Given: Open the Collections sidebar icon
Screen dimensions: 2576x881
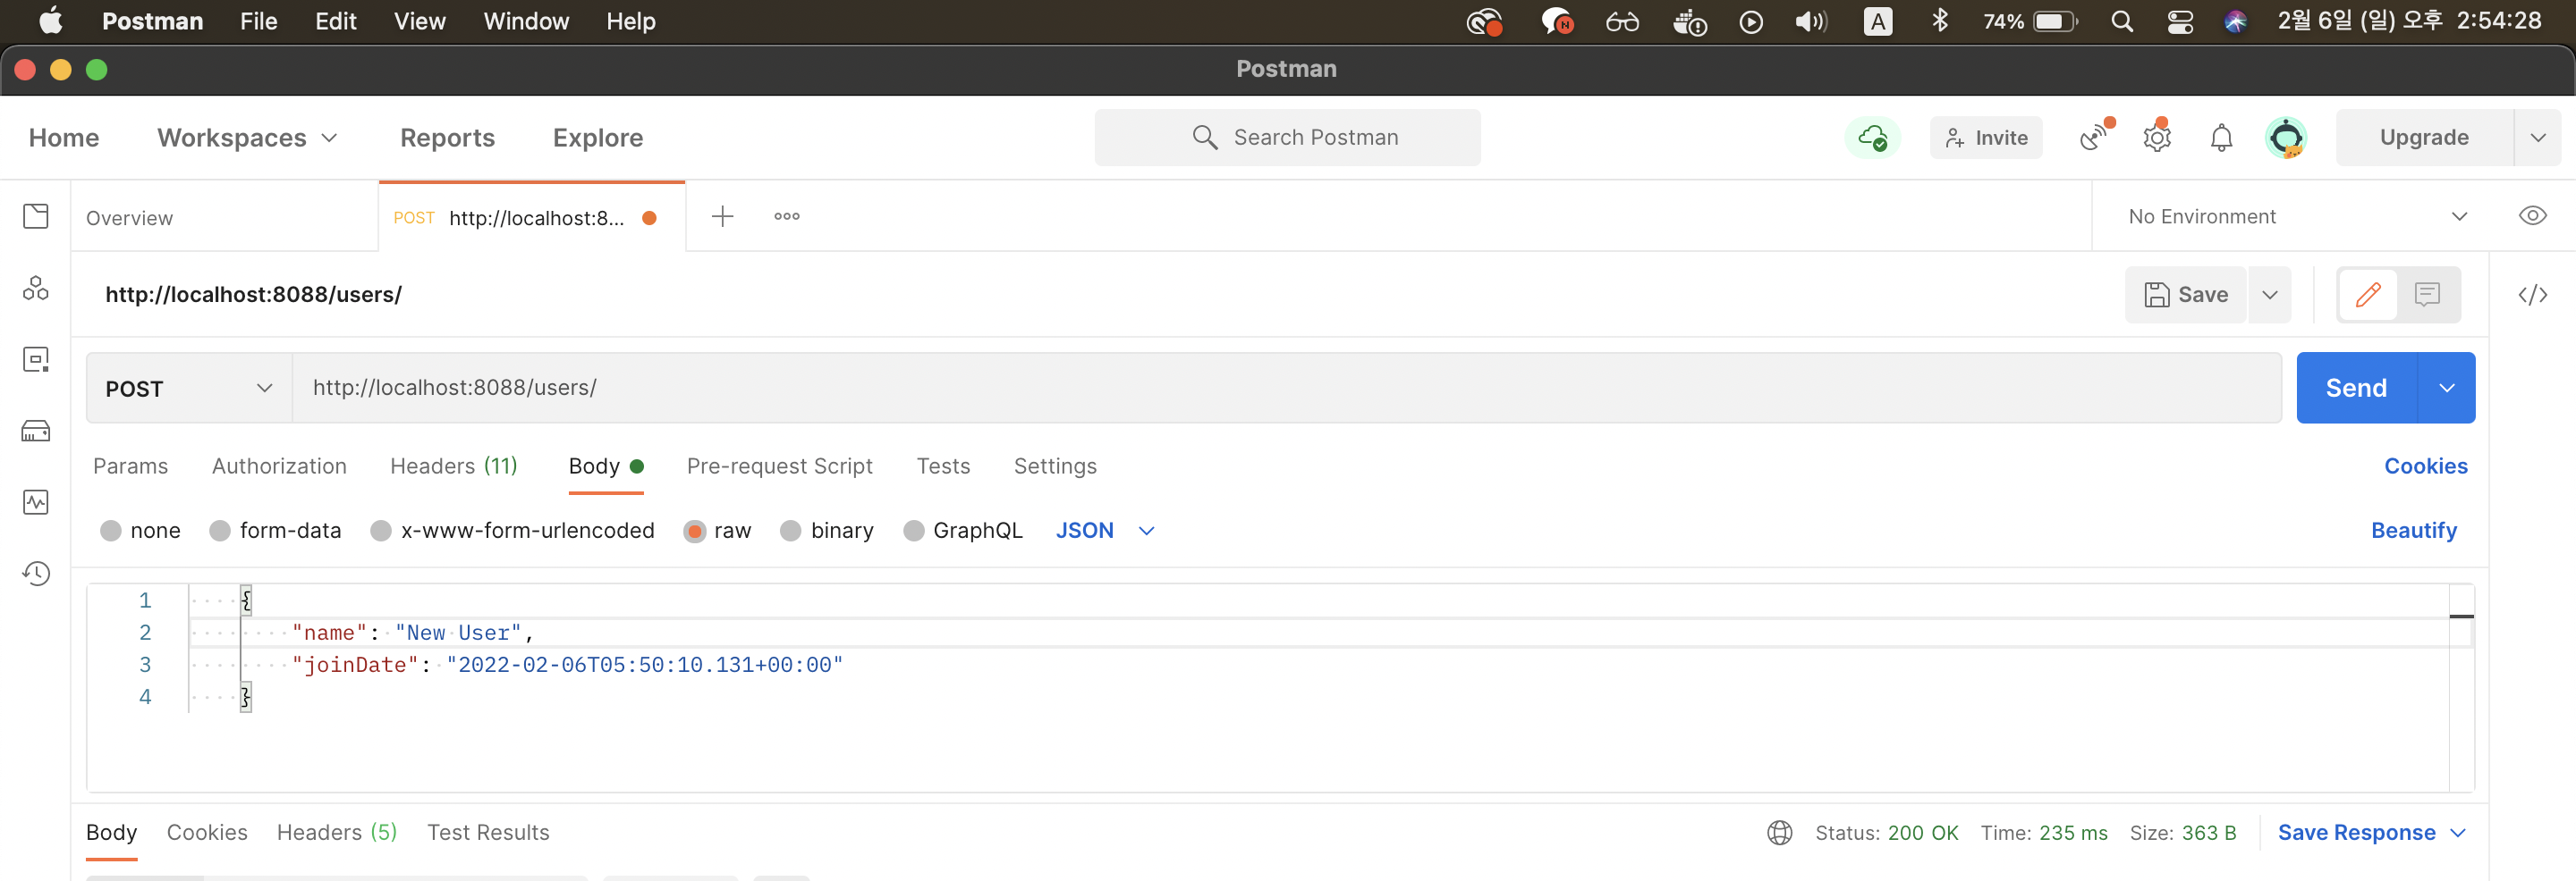Looking at the screenshot, I should click(36, 215).
